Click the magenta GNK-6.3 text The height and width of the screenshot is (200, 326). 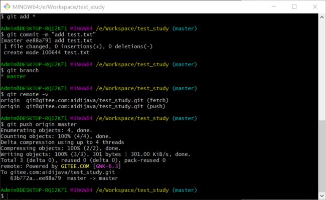[x=107, y=166]
